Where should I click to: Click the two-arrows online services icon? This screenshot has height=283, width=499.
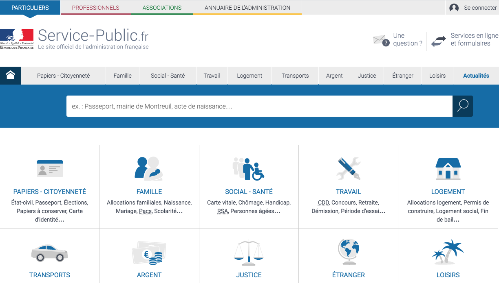point(439,41)
